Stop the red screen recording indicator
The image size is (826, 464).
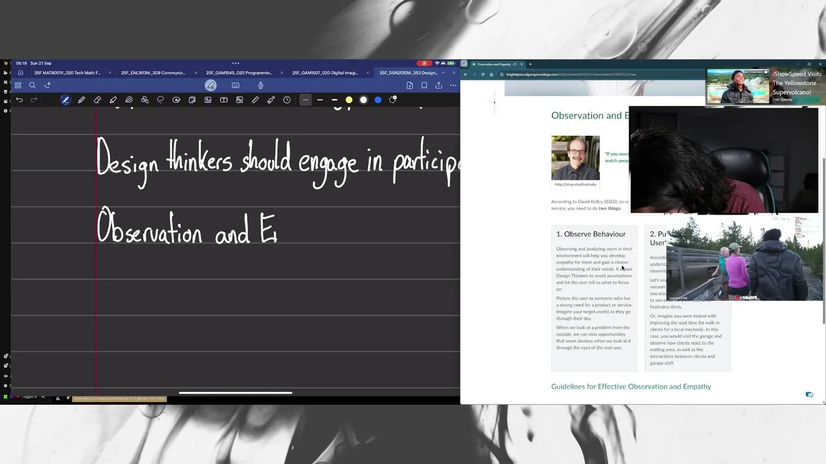tap(424, 63)
